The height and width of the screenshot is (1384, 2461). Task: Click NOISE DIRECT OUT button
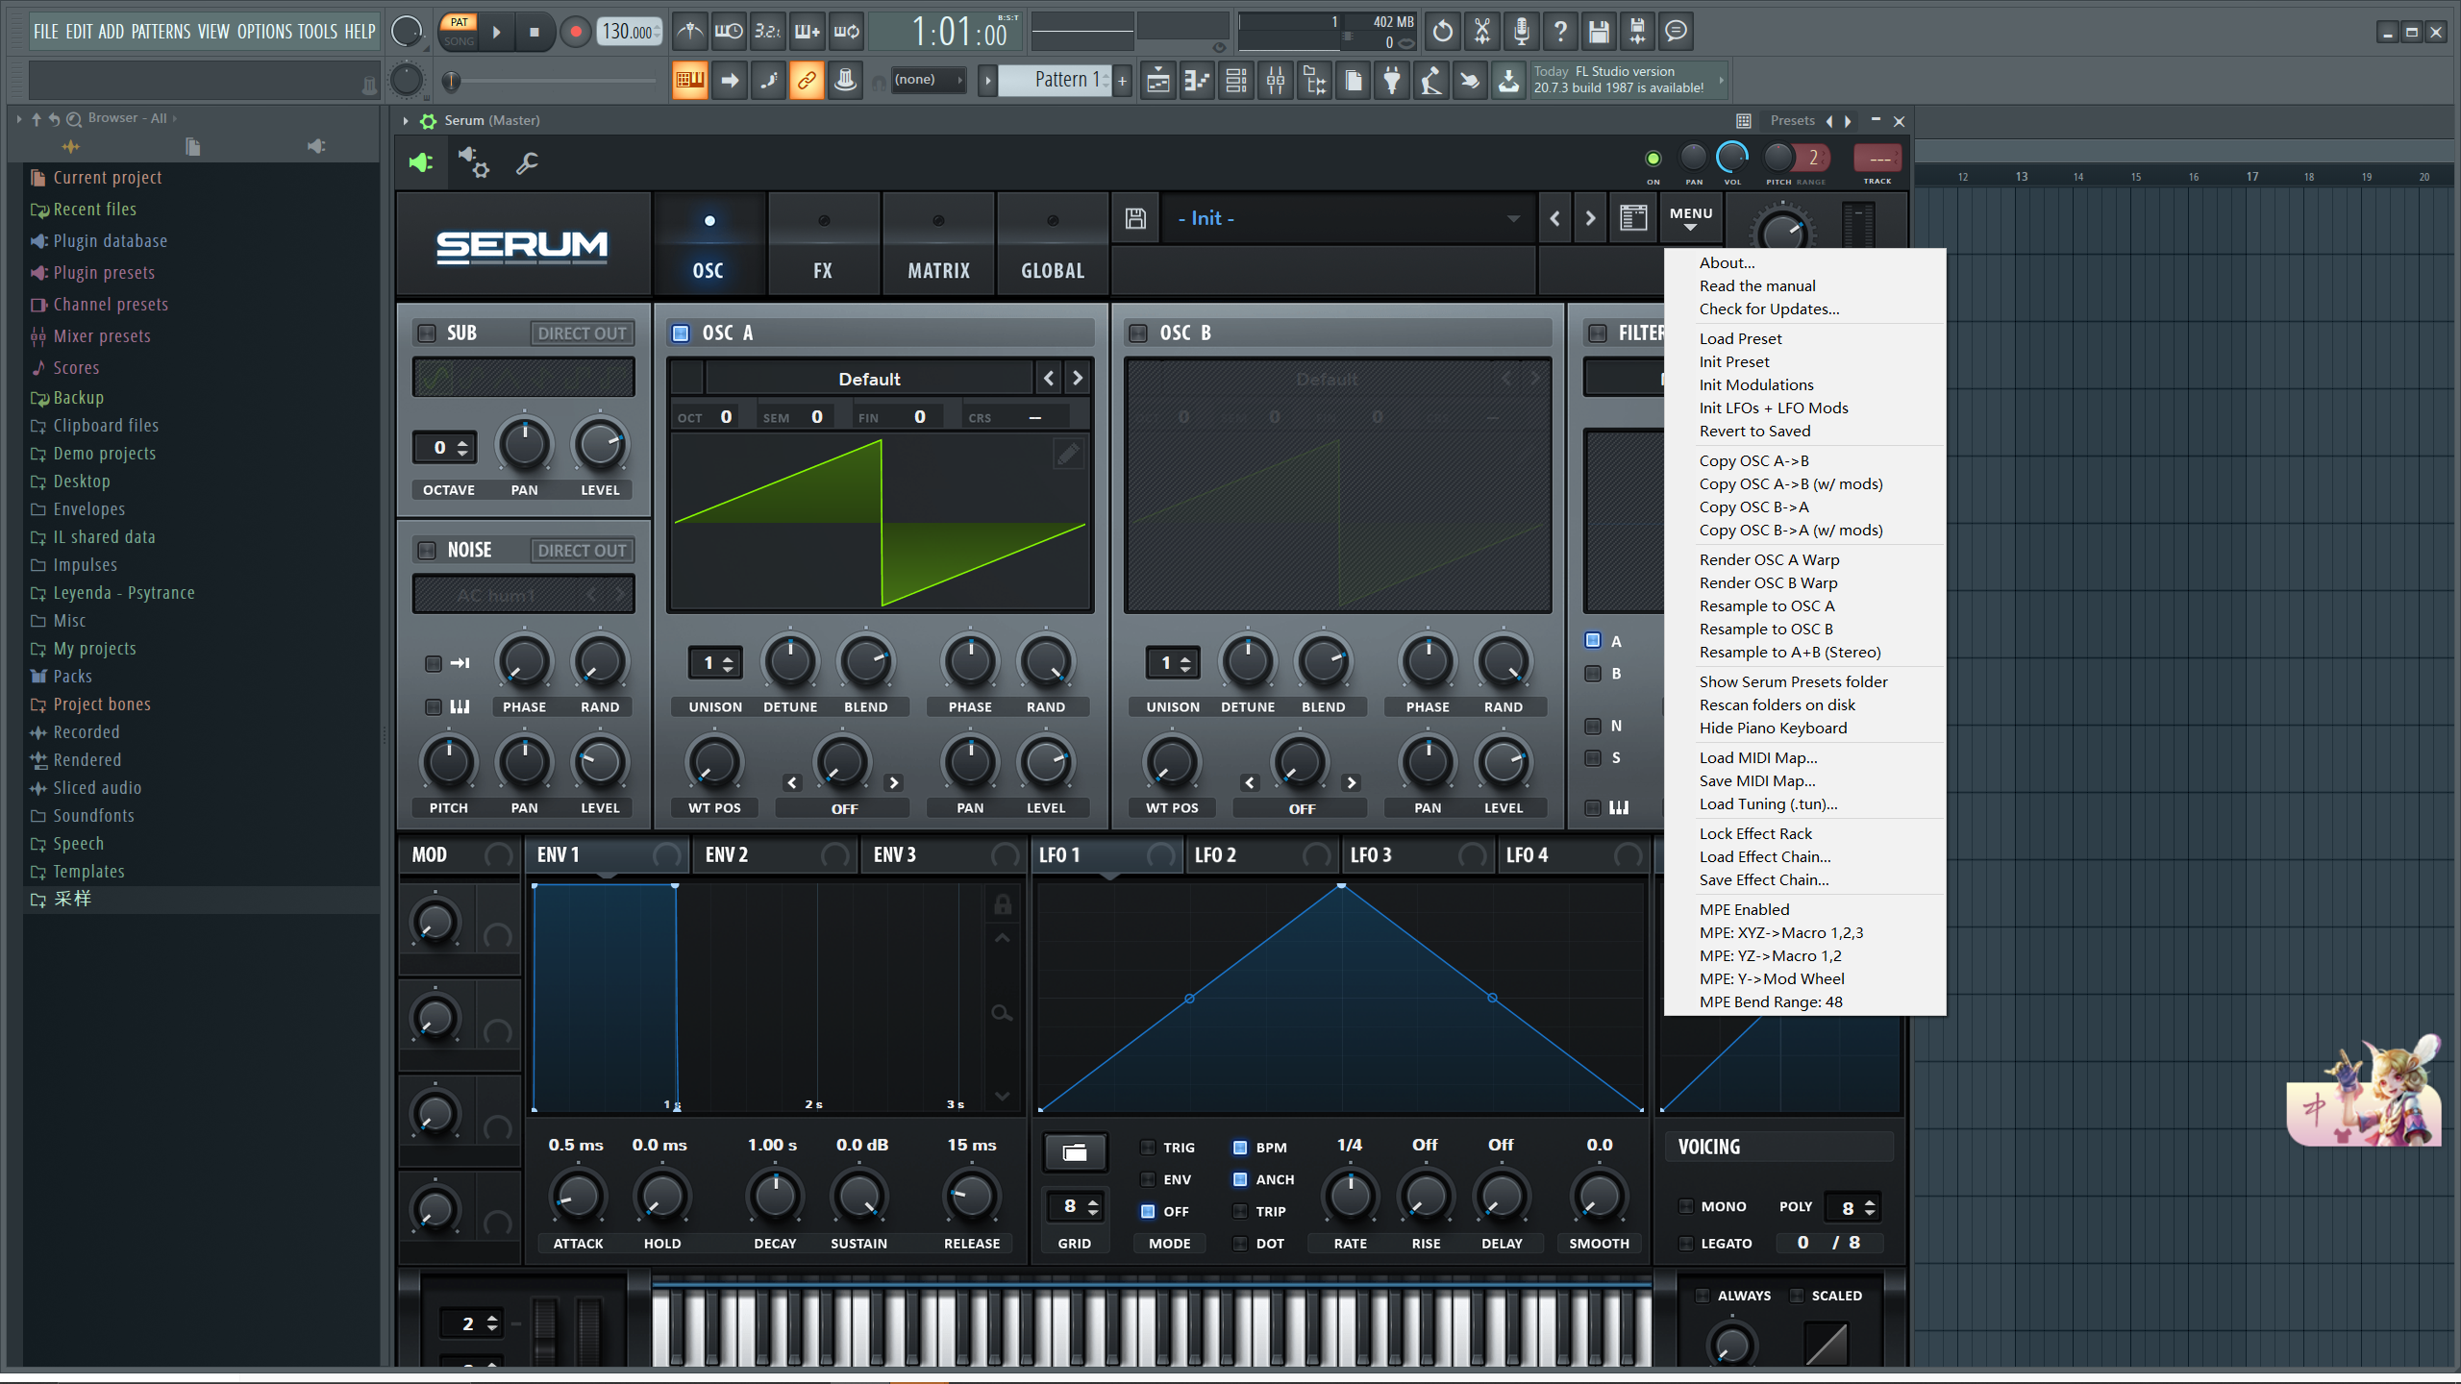click(582, 550)
